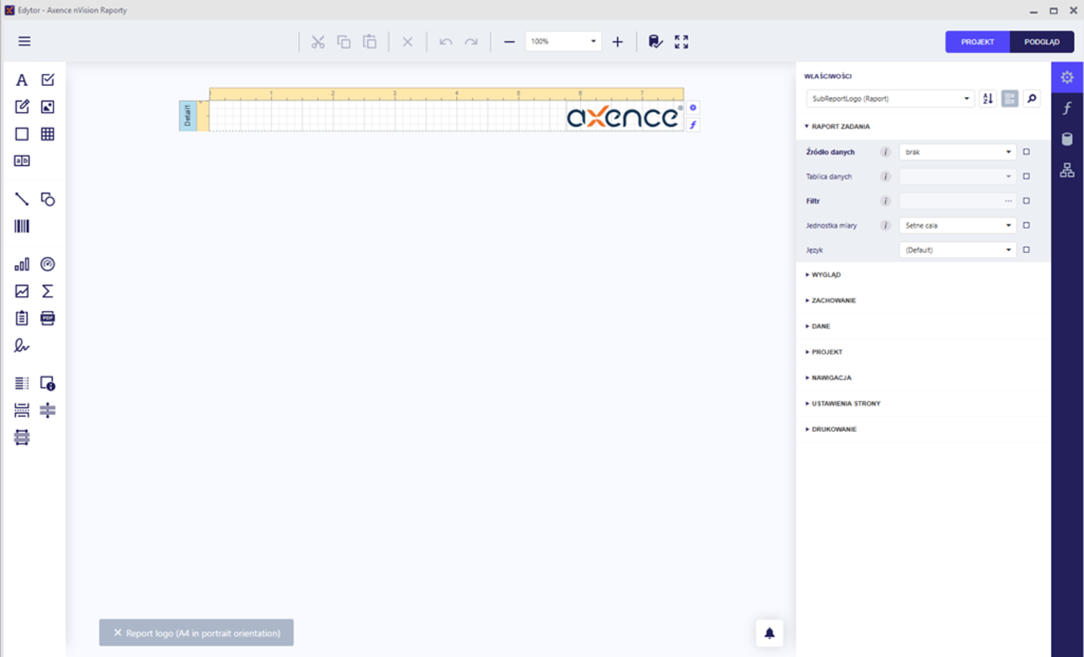The image size is (1084, 657).
Task: Select the Label text tool
Action: 22,80
